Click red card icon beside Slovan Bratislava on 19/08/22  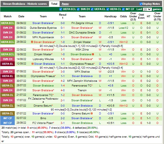point(93,54)
